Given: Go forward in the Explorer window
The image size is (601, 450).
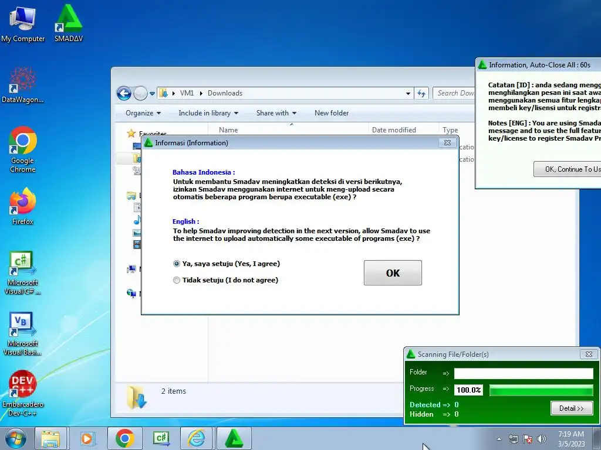Looking at the screenshot, I should click(x=140, y=93).
